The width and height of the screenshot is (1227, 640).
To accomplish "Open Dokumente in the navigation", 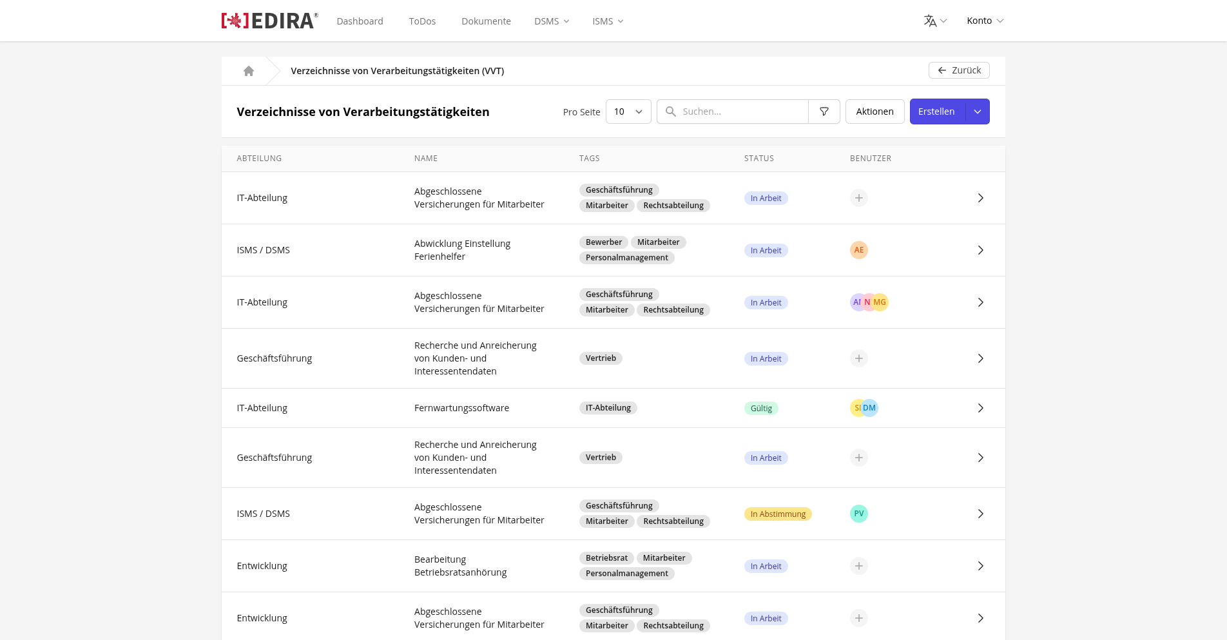I will [x=486, y=21].
